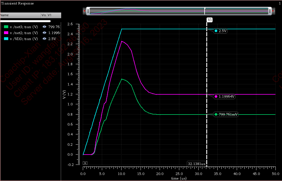
Task: Click the magenta net2 color swatch
Action: coord(6,33)
